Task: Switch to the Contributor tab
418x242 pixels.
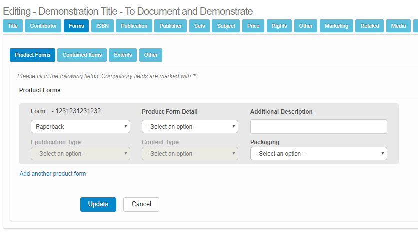Action: pyautogui.click(x=43, y=26)
